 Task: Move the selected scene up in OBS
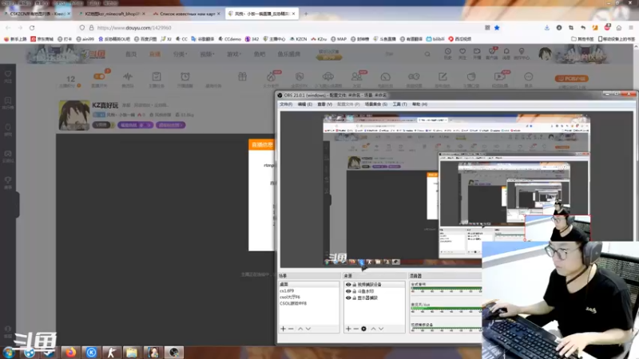pos(300,329)
